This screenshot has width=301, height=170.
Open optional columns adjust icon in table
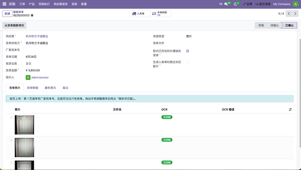[290, 109]
